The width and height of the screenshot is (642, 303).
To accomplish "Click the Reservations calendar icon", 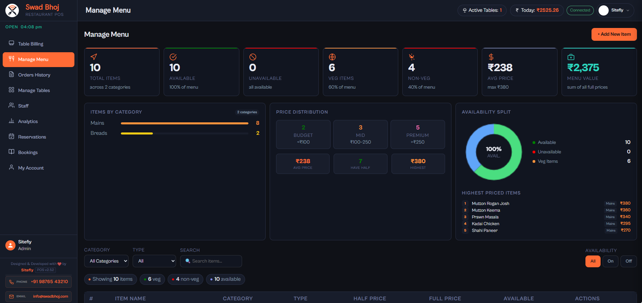I will [x=11, y=137].
